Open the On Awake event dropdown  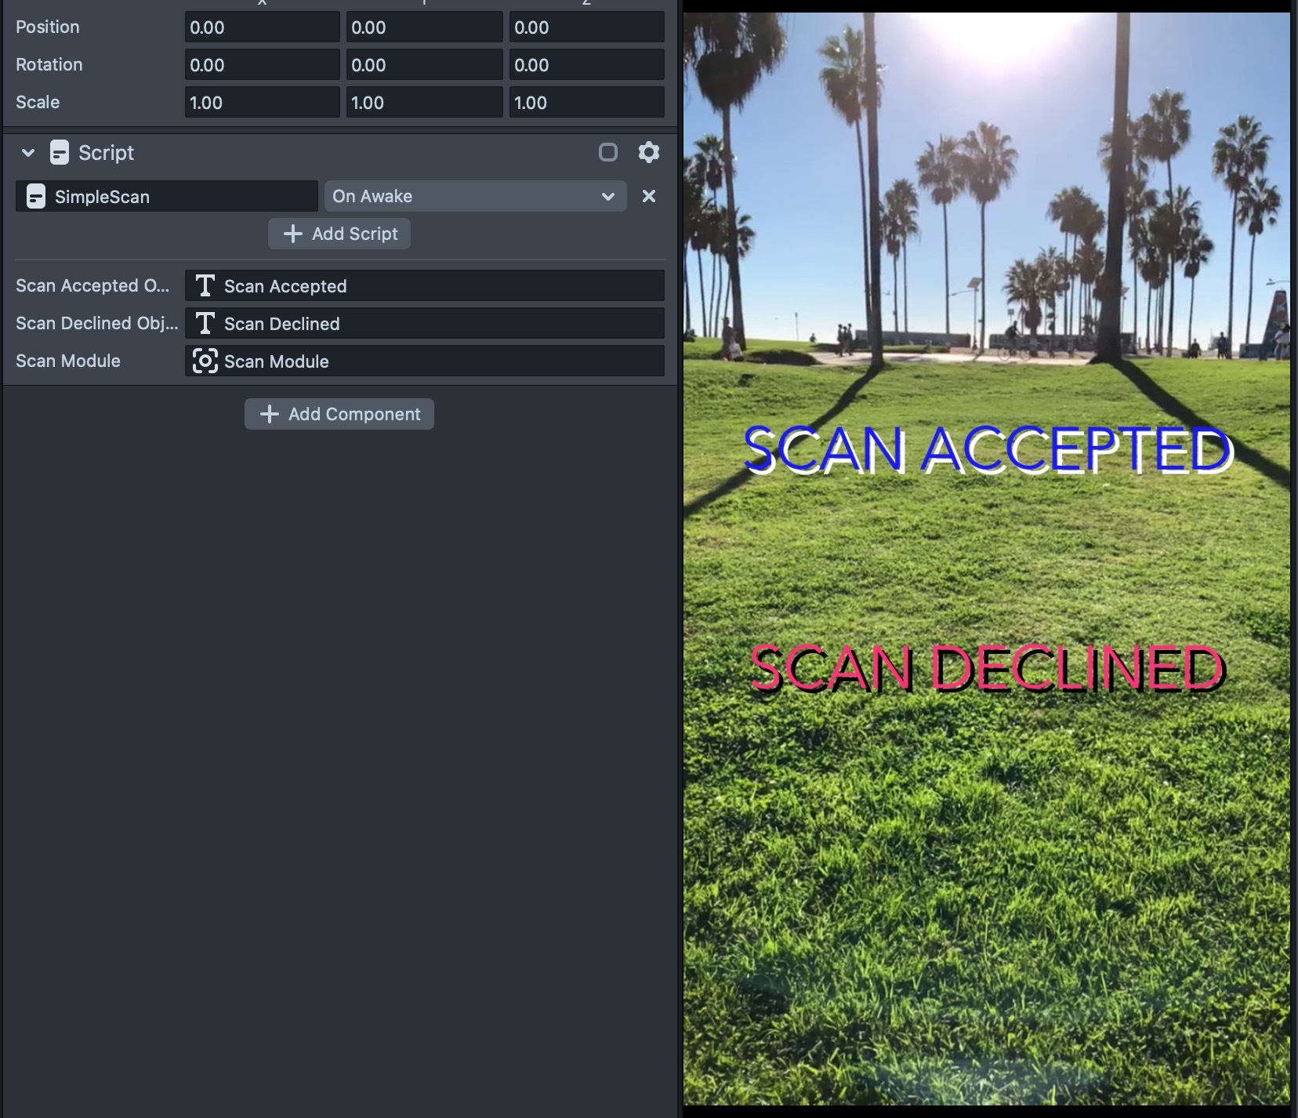[474, 196]
